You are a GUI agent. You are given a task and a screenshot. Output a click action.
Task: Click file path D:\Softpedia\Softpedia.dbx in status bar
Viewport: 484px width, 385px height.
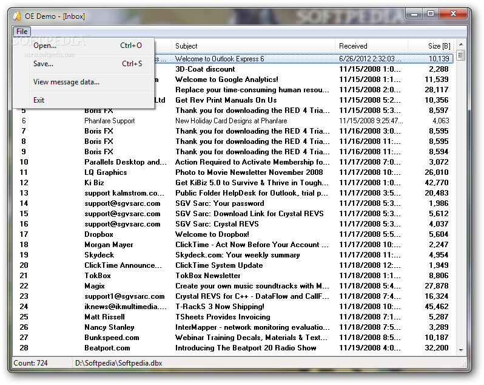point(119,363)
